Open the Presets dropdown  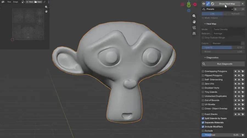[x=218, y=9]
